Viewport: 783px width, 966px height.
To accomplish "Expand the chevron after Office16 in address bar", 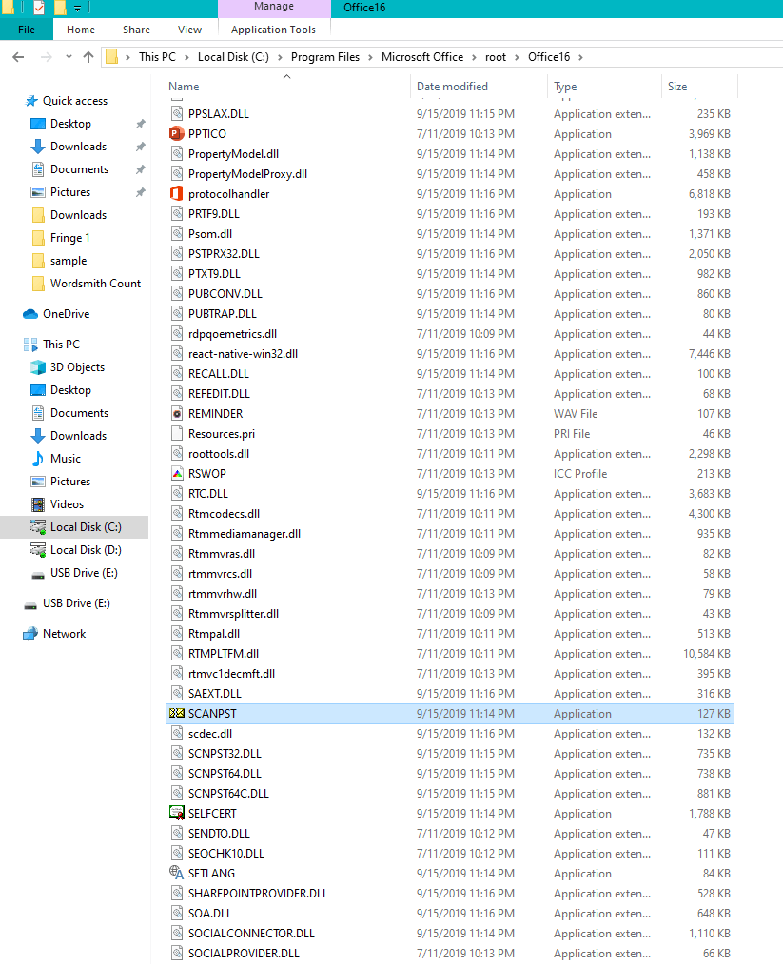I will (x=580, y=57).
